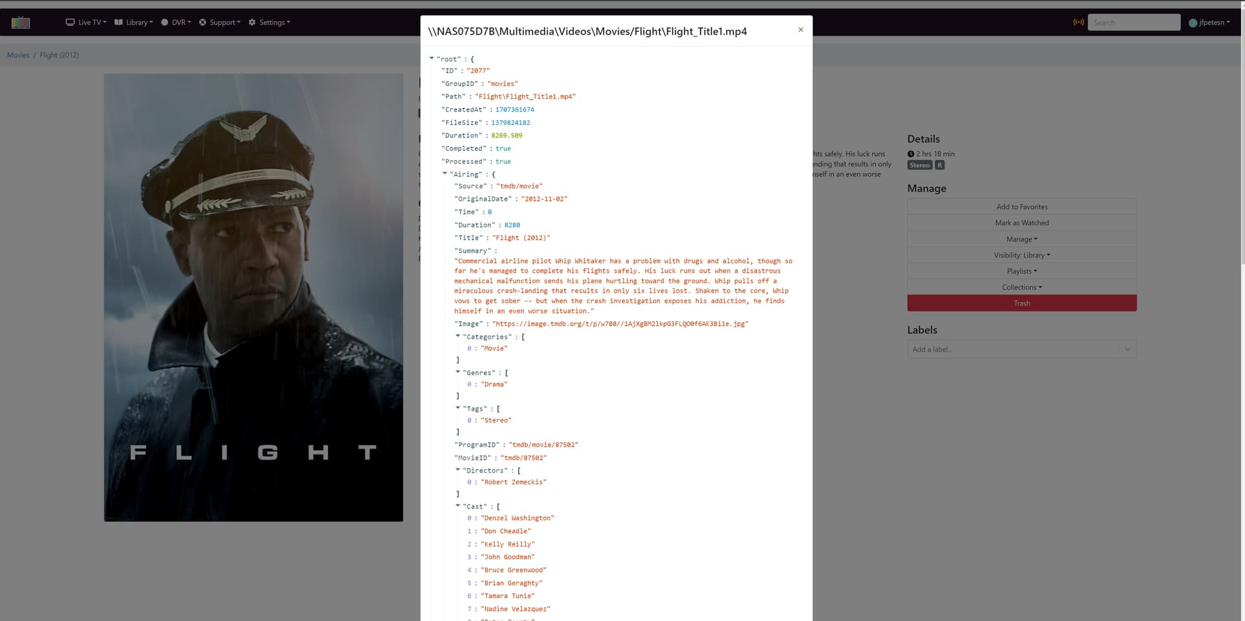Click the Add to Favorites button

click(1021, 207)
